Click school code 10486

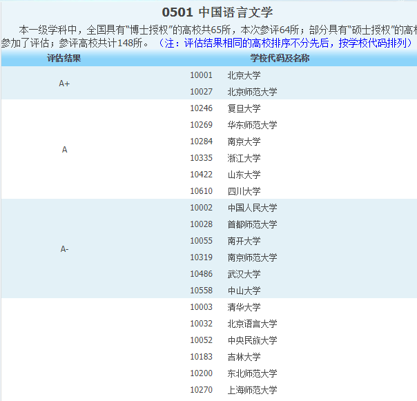click(x=201, y=274)
